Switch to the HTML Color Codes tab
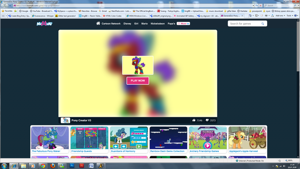 113,15
